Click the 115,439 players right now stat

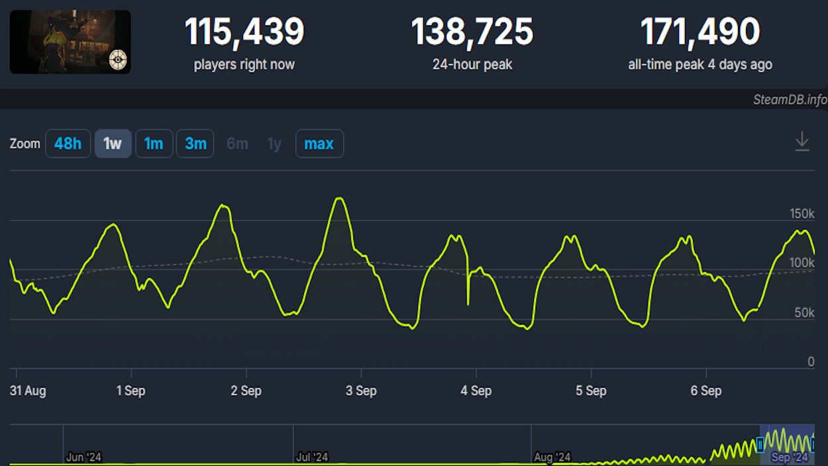(244, 31)
